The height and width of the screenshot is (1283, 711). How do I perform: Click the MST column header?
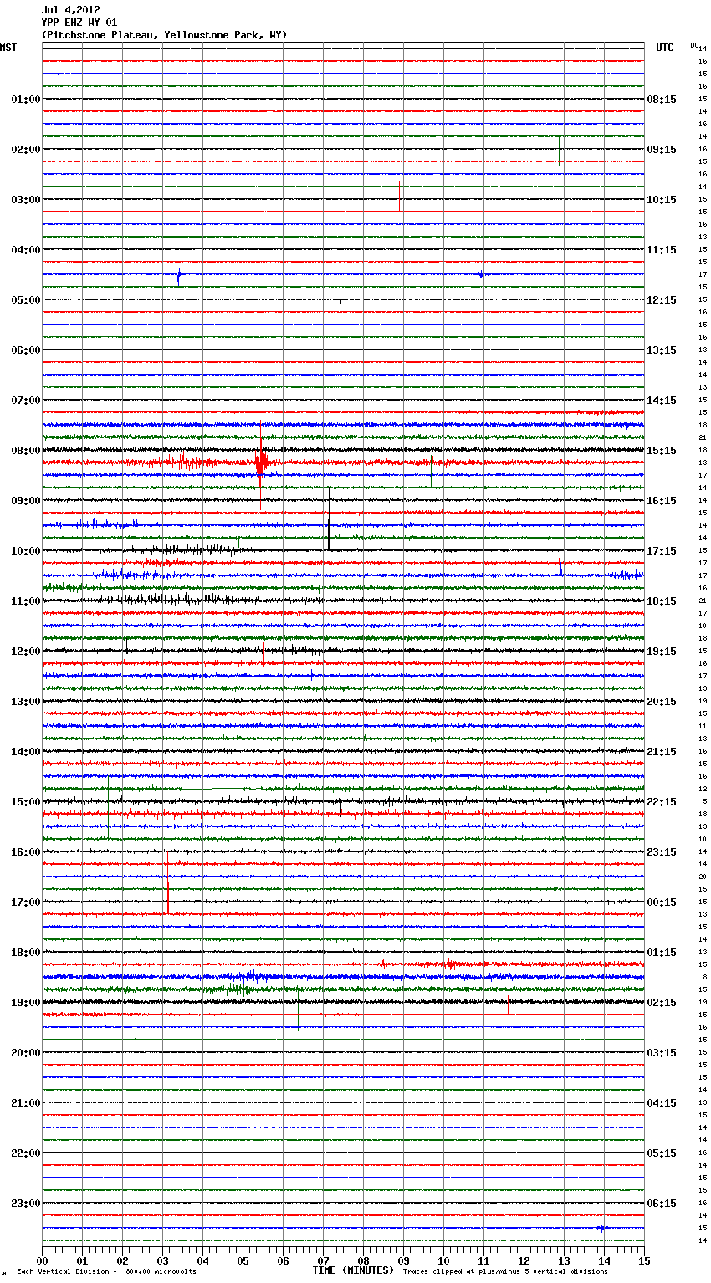[8, 48]
